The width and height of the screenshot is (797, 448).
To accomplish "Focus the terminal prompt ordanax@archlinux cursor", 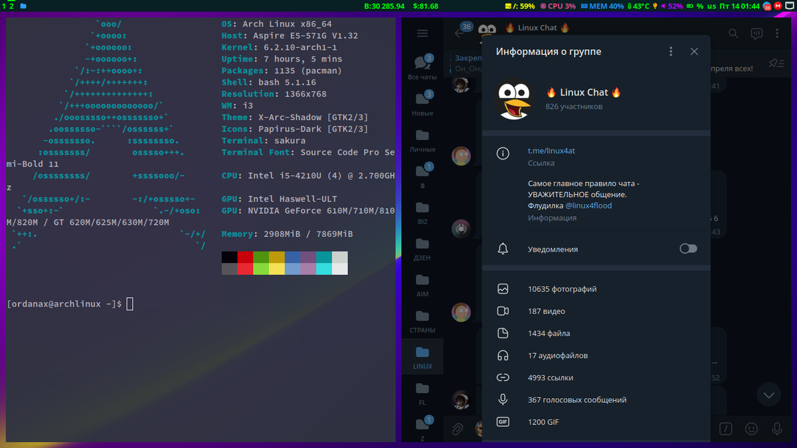I will point(130,304).
